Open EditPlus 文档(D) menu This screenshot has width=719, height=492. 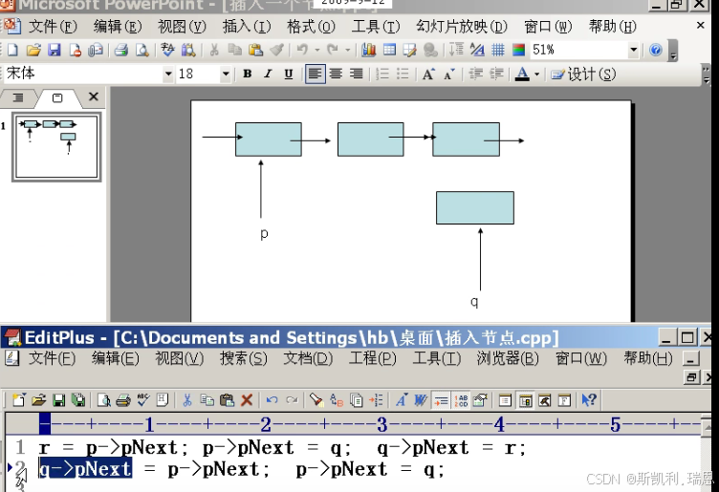click(308, 358)
